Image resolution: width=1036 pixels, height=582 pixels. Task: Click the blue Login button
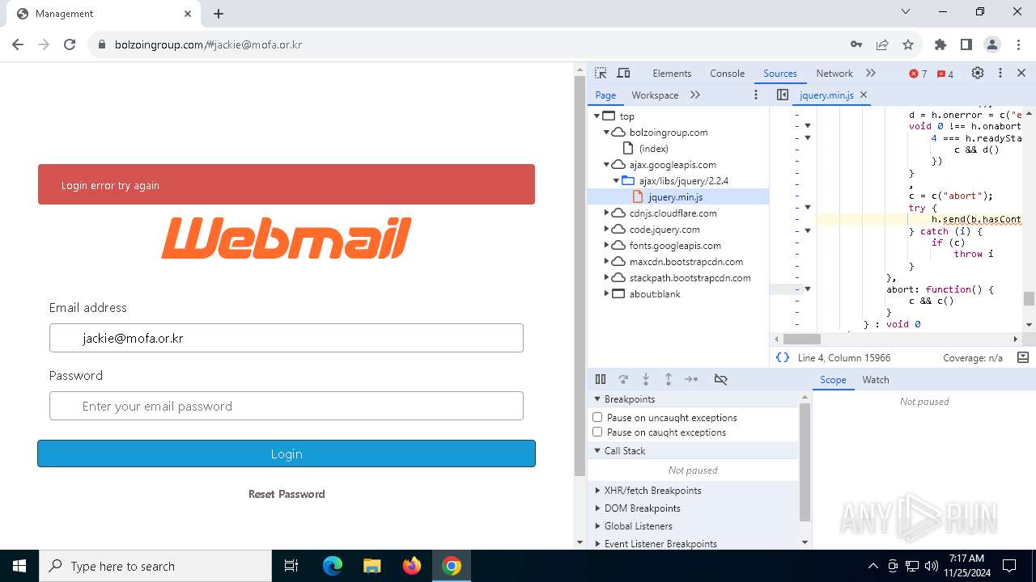click(x=287, y=453)
